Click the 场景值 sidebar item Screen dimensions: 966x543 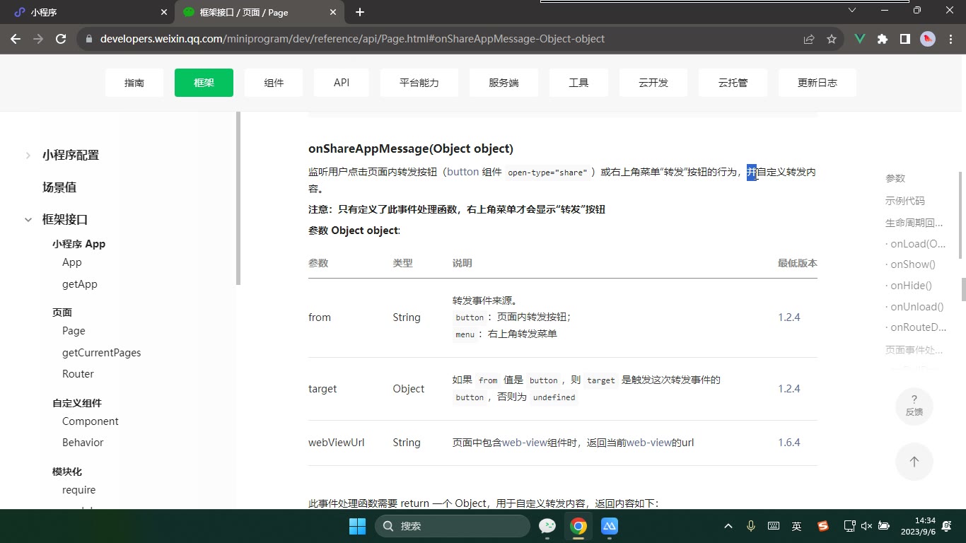tap(59, 187)
